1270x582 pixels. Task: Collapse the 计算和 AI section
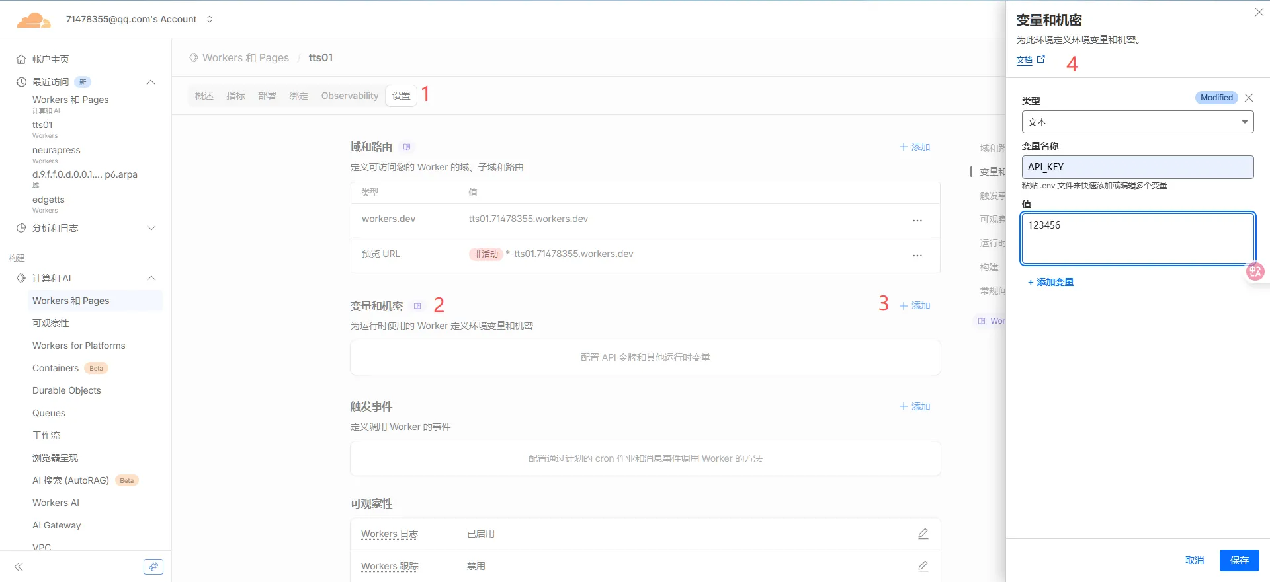[151, 278]
